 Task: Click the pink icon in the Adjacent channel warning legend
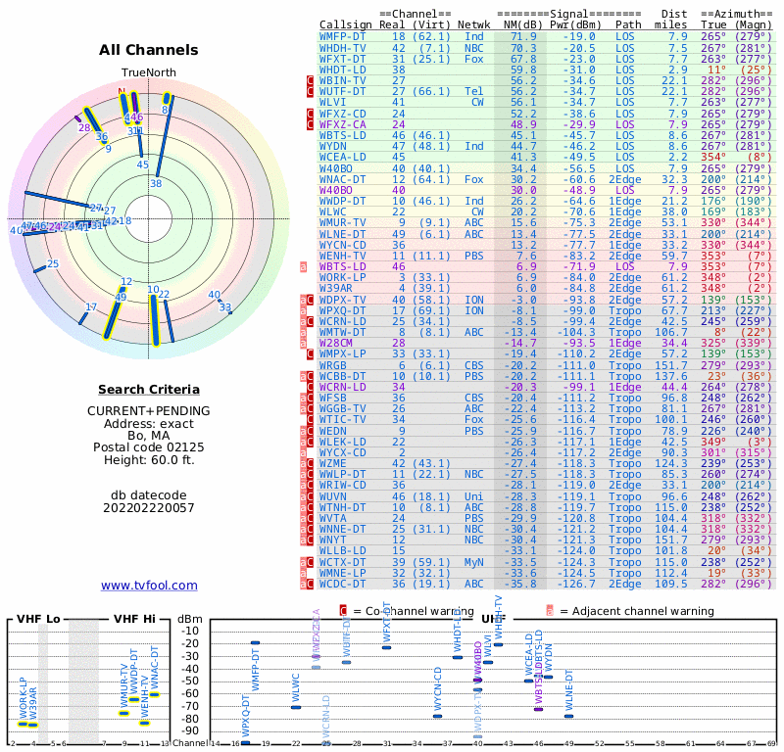pos(550,611)
